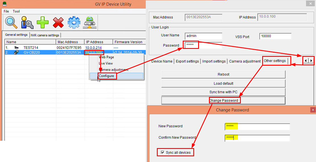316x162 pixels.
Task: Switch to Other settings tab
Action: pos(275,61)
